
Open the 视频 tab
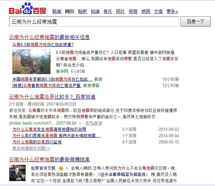point(133,11)
